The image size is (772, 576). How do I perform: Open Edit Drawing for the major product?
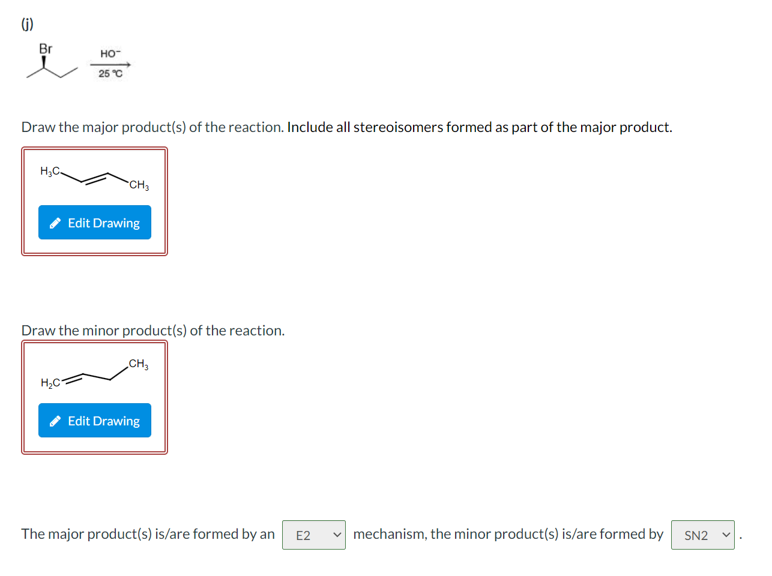(95, 223)
